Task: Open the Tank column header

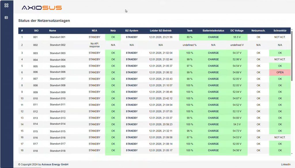Action: point(189,31)
